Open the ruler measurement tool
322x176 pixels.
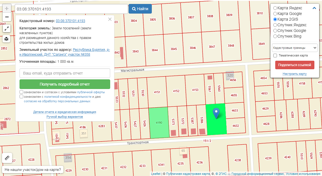pos(7,158)
